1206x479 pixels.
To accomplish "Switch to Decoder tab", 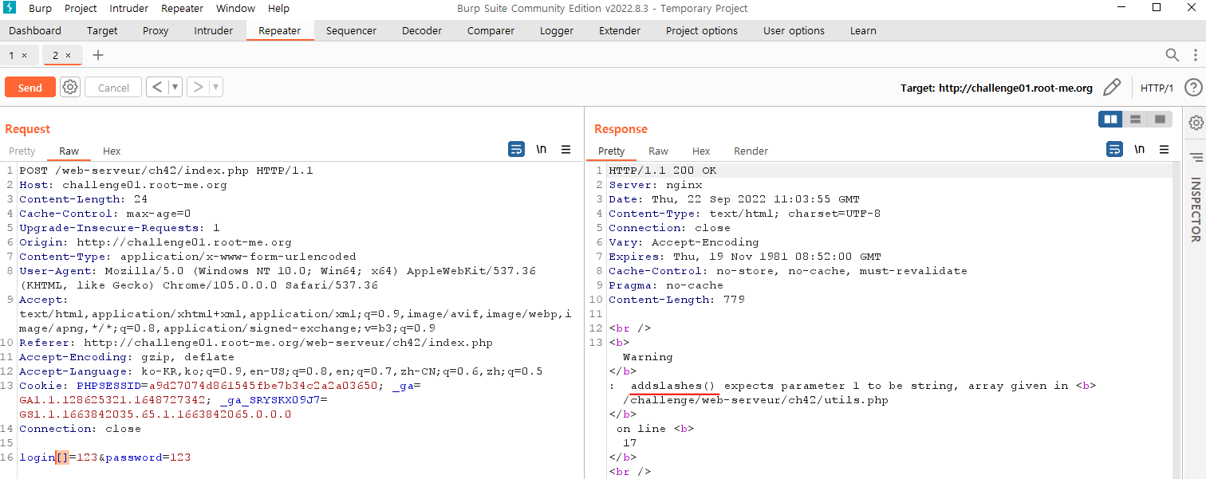I will tap(422, 30).
